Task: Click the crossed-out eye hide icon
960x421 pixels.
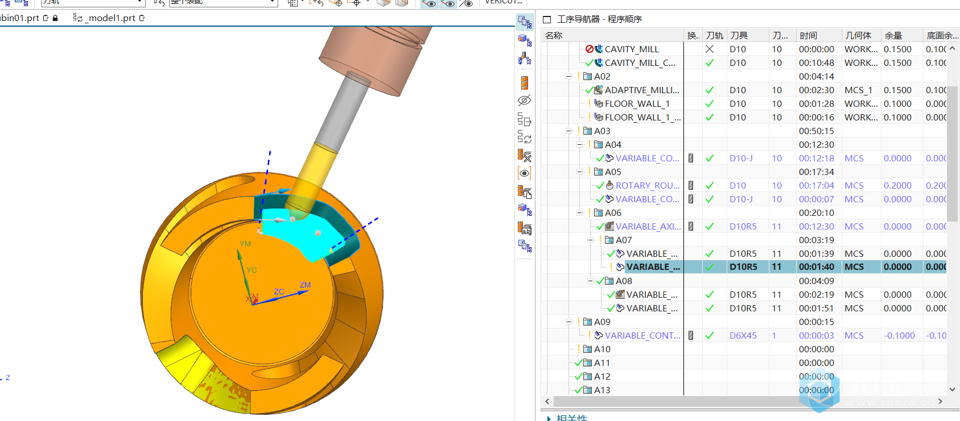Action: pyautogui.click(x=525, y=101)
